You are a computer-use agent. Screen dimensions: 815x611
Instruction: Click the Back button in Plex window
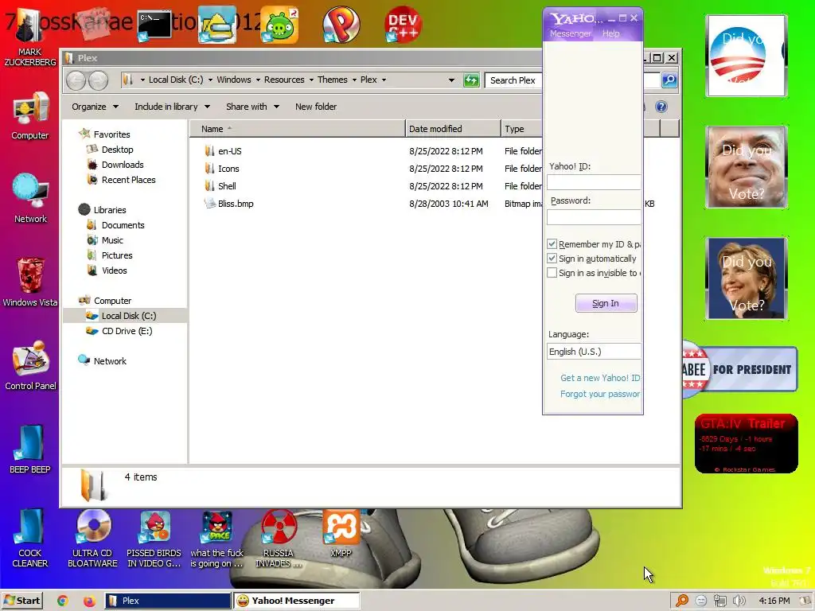click(x=76, y=80)
